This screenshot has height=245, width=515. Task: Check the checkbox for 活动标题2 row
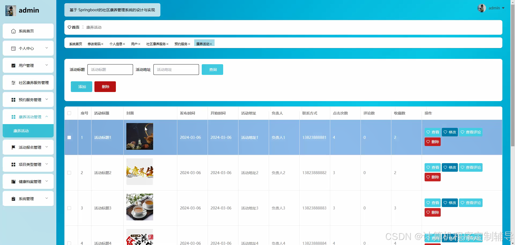pos(69,173)
